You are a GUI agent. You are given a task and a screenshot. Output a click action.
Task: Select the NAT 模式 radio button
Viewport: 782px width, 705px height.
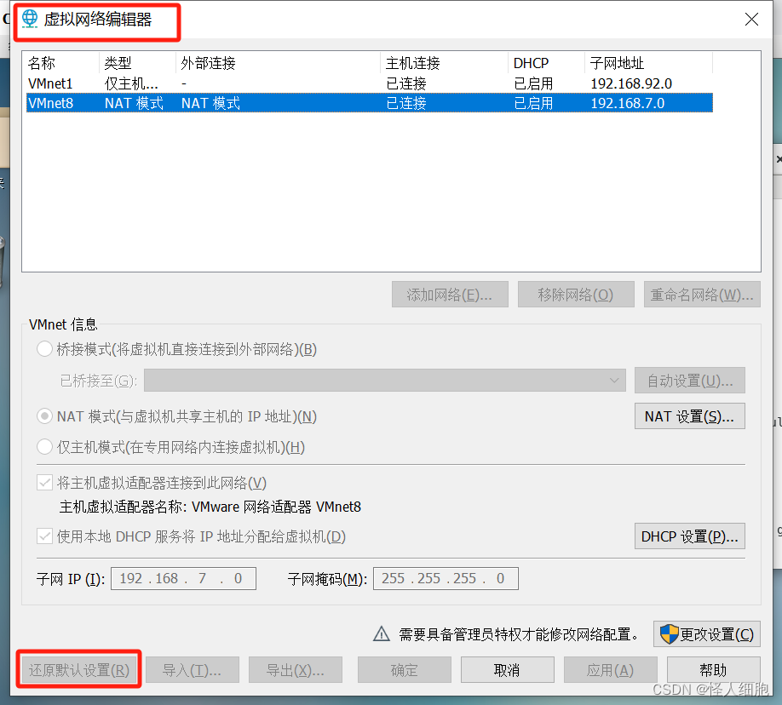click(43, 416)
